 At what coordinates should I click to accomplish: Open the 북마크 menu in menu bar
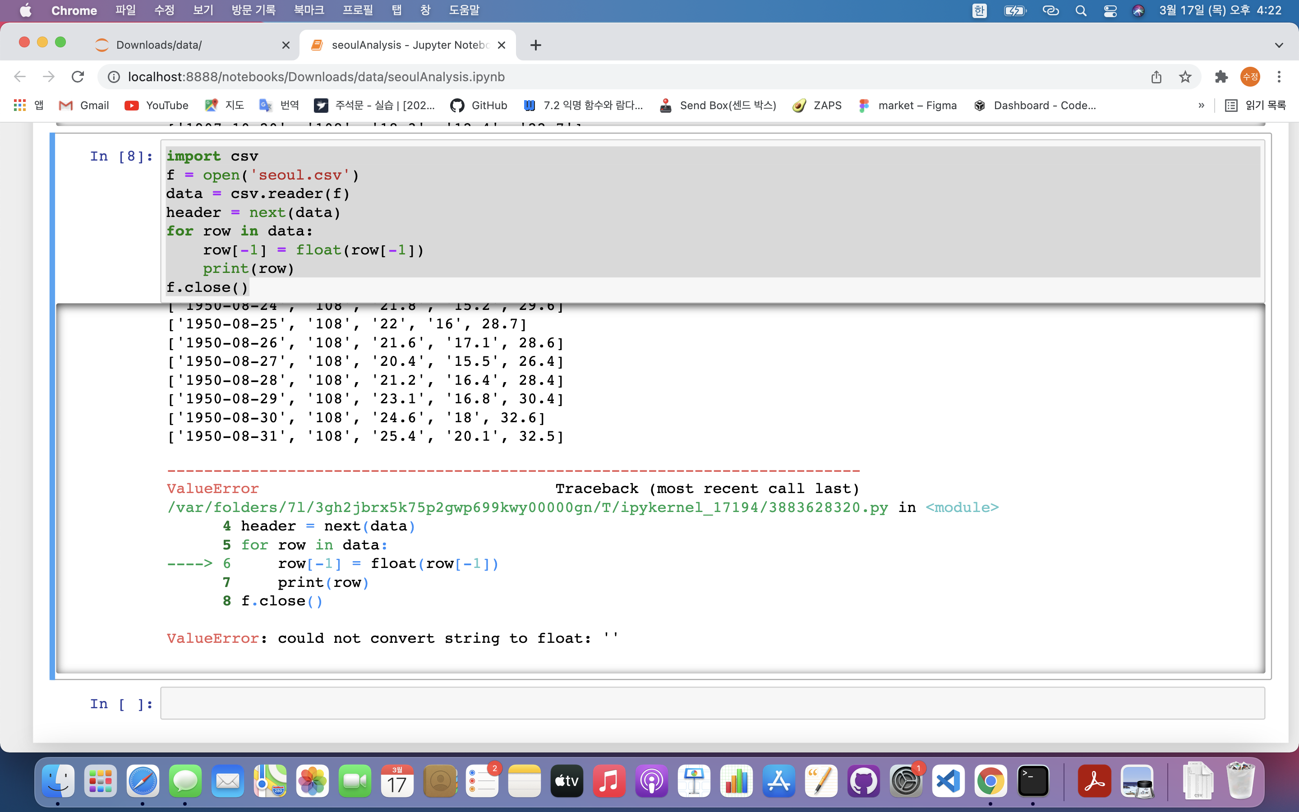pos(309,11)
